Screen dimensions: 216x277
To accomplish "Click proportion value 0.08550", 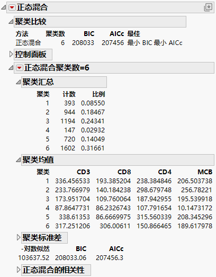I will (93, 103).
